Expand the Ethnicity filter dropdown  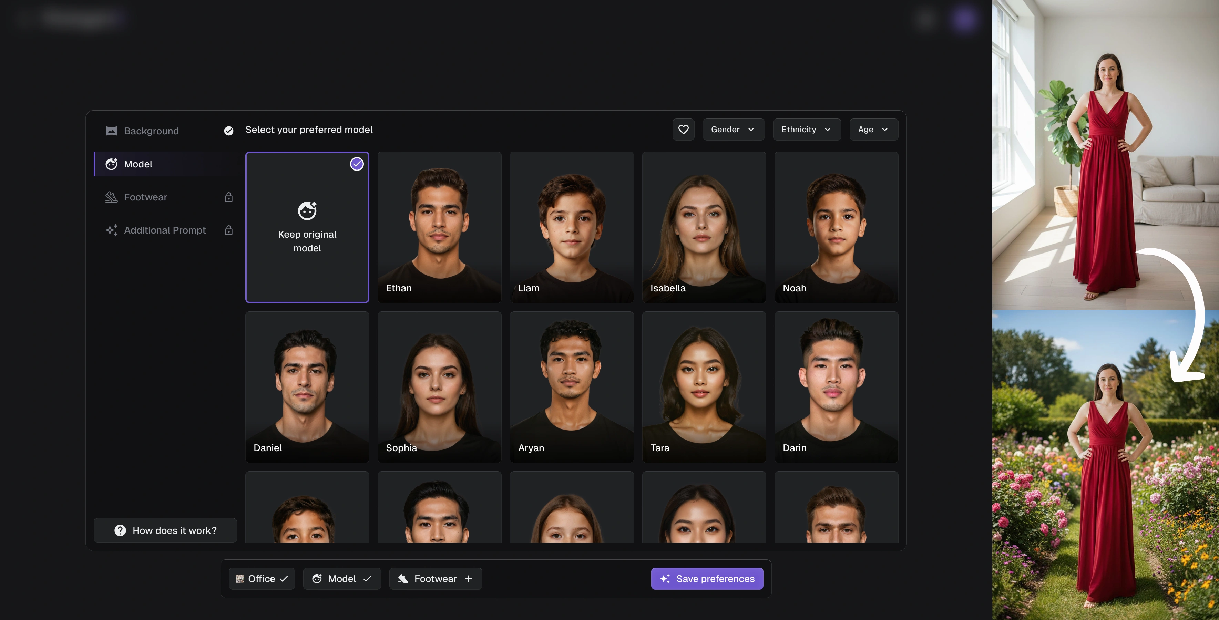(x=806, y=129)
